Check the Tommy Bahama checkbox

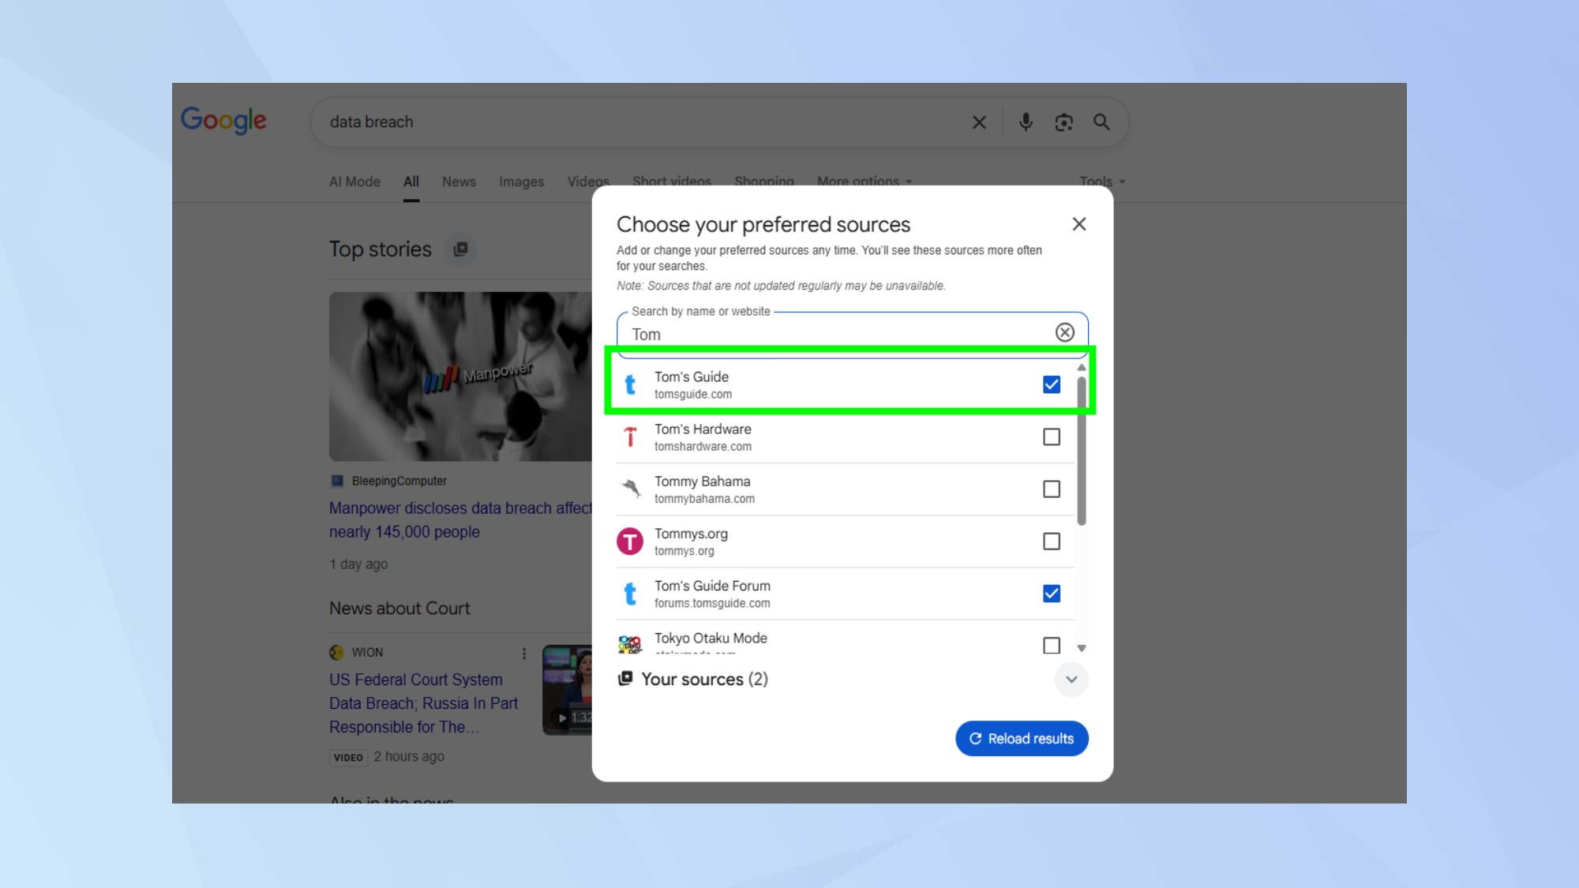1052,489
